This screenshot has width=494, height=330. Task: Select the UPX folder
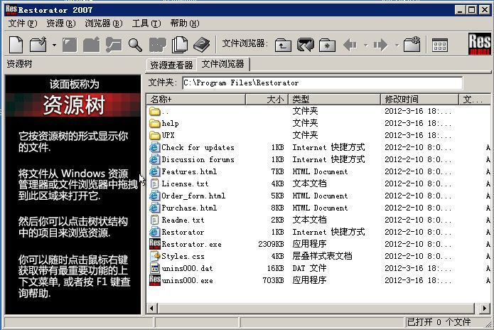(162, 136)
